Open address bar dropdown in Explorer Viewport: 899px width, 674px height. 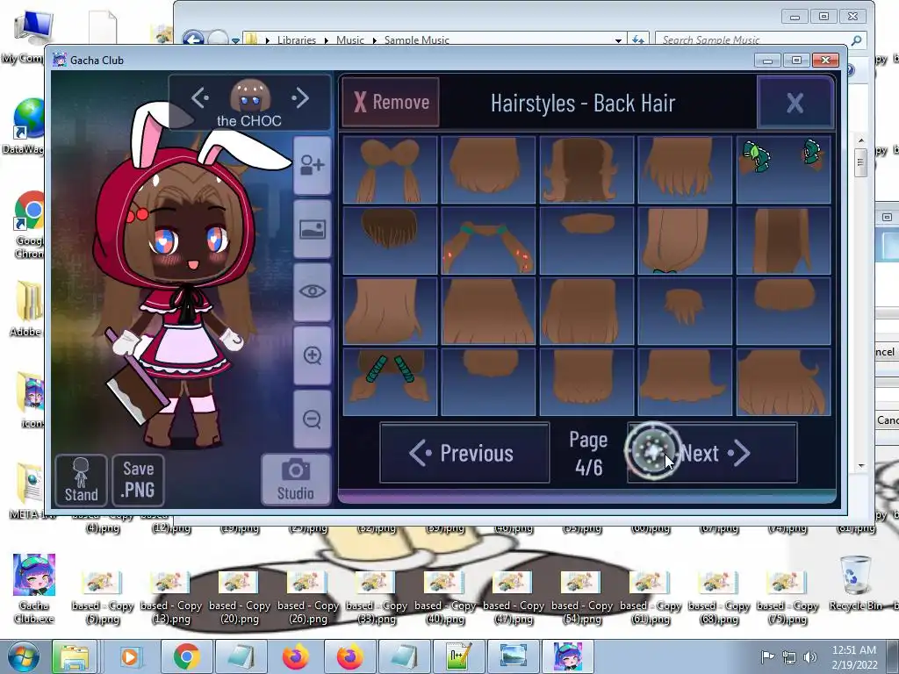618,40
